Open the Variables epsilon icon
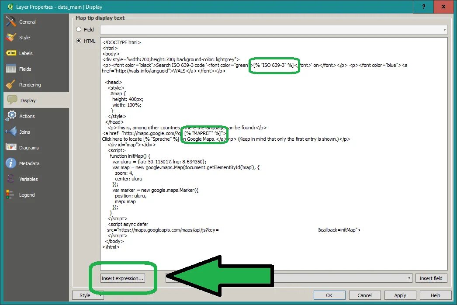Screen dimensions: 457x305 pyautogui.click(x=11, y=179)
